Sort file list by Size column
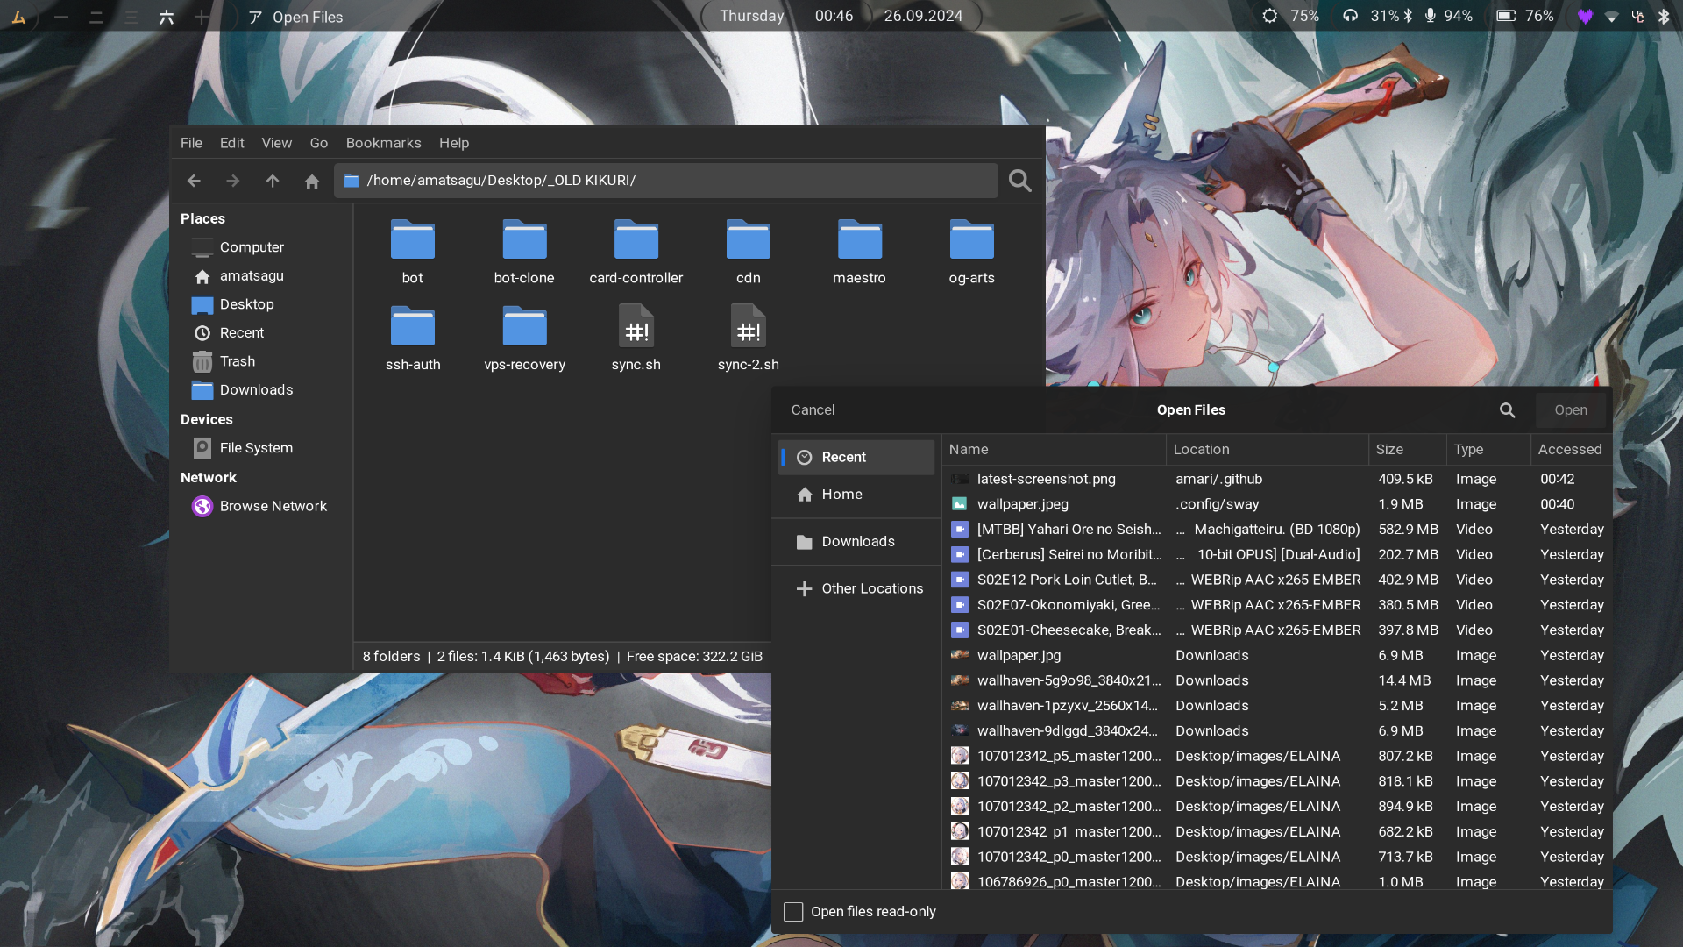 1389,449
